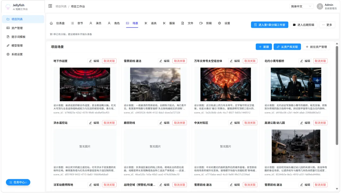Open 提示词模板 in the sidebar
Screen dimensions: 341x193
click(23, 37)
